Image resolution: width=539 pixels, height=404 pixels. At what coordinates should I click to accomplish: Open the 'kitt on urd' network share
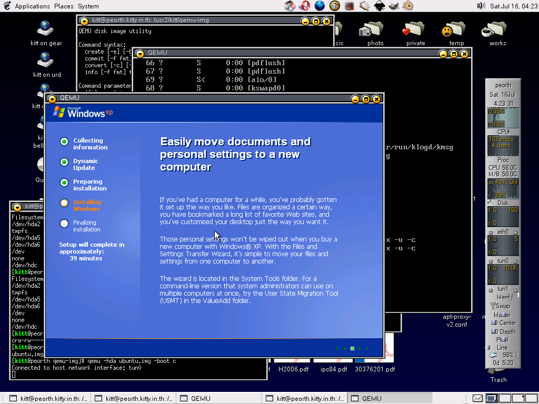(47, 65)
